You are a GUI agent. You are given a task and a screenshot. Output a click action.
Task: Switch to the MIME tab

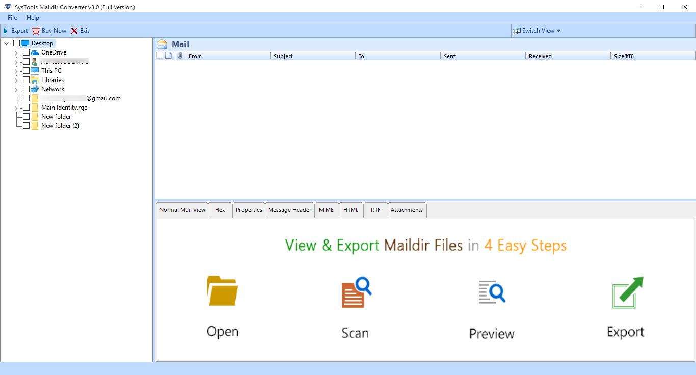327,210
